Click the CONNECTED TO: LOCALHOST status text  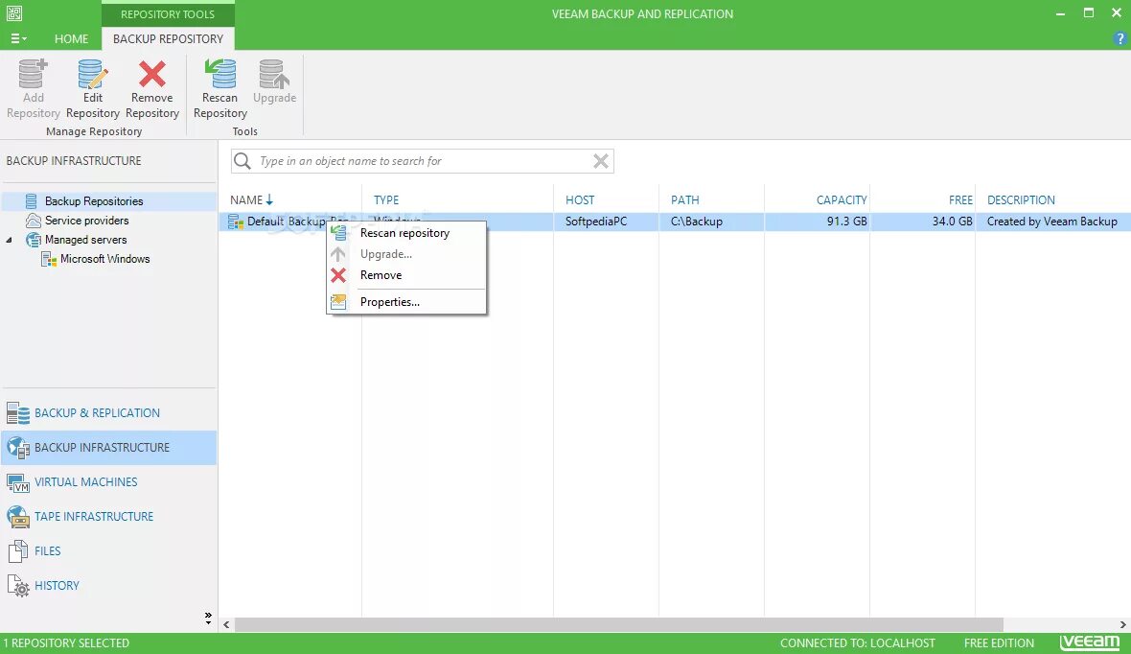(858, 642)
